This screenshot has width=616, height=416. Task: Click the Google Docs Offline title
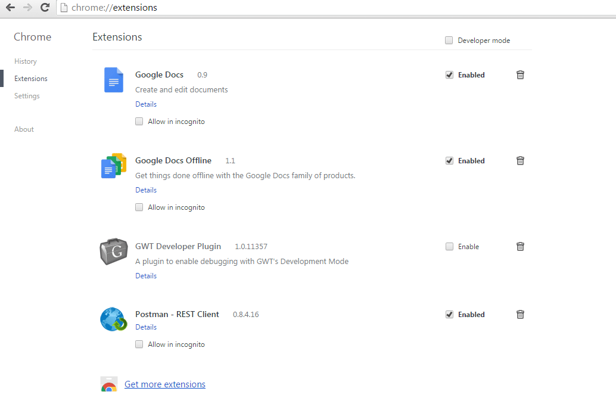173,160
